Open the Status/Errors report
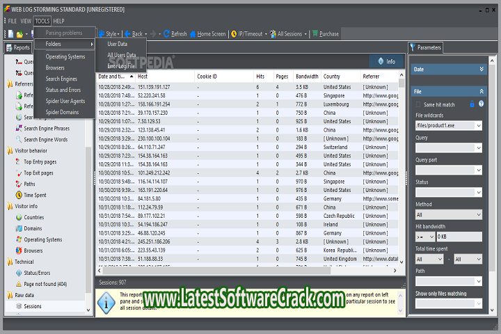The width and height of the screenshot is (501, 334). pyautogui.click(x=37, y=273)
